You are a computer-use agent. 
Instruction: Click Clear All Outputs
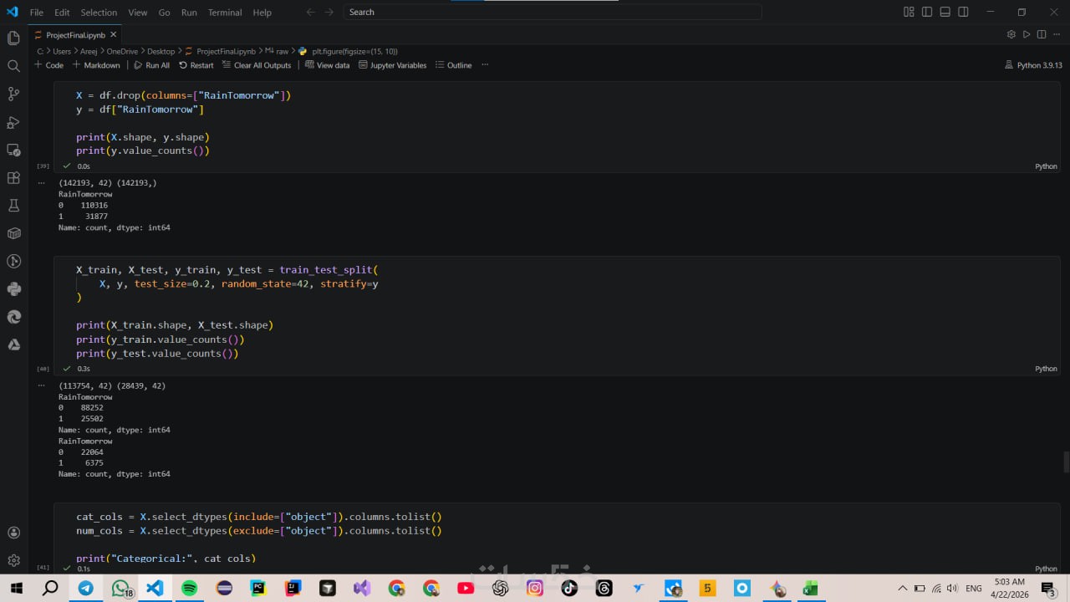(257, 65)
